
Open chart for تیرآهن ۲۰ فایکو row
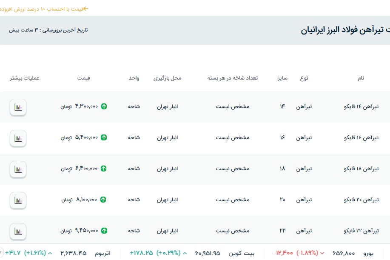[x=18, y=200]
